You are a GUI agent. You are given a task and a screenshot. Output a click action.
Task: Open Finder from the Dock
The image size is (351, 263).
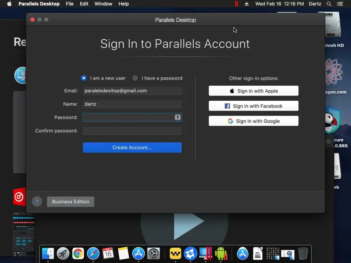[48, 253]
